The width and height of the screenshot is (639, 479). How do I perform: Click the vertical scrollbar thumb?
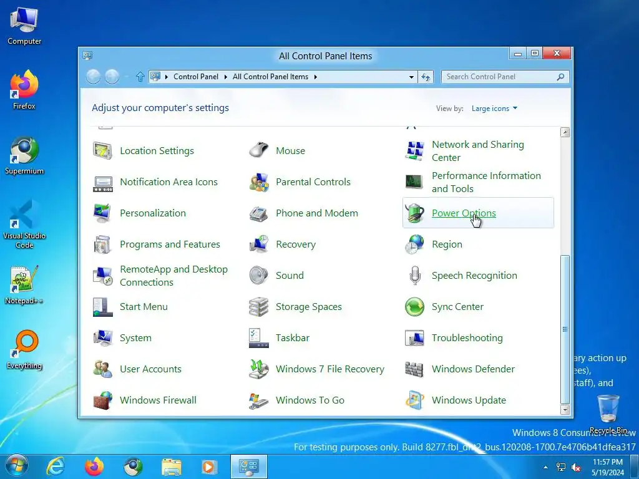(565, 329)
